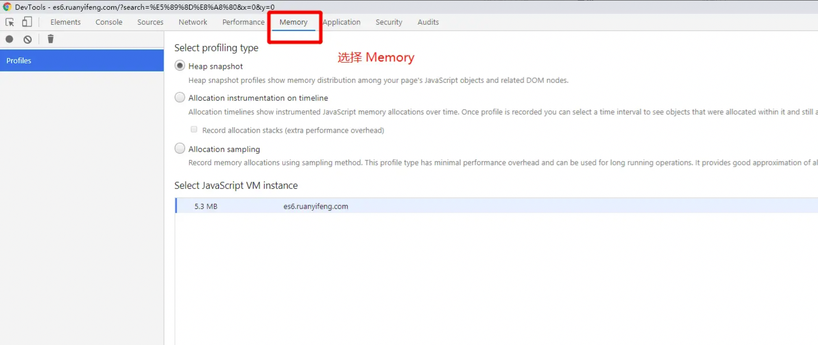Viewport: 818px width, 345px height.
Task: Select the Memory tab
Action: click(293, 22)
